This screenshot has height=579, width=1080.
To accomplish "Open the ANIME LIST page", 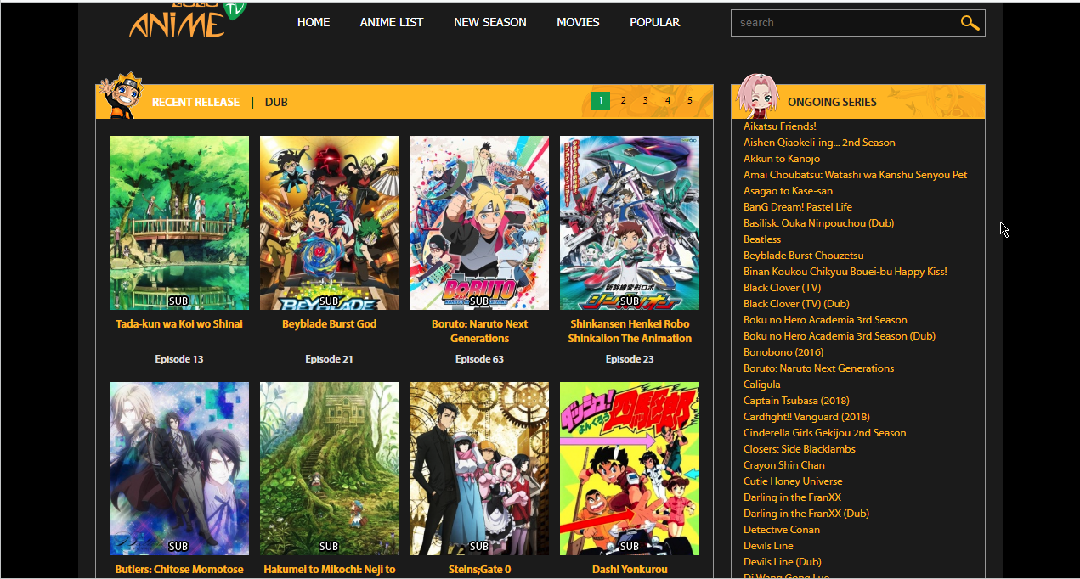I will pos(392,22).
